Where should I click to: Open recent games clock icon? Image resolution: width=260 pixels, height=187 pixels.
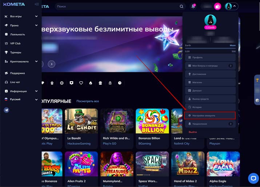point(120,83)
